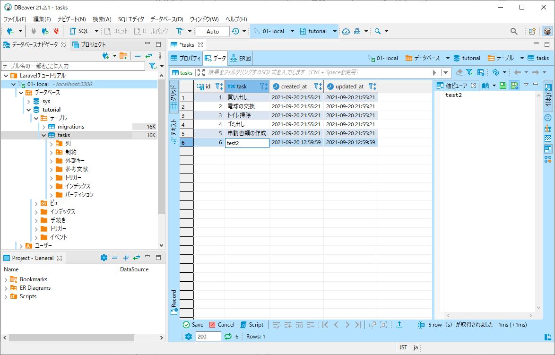This screenshot has width=555, height=355.
Task: Click the disconnect red plug icon
Action: point(56,31)
